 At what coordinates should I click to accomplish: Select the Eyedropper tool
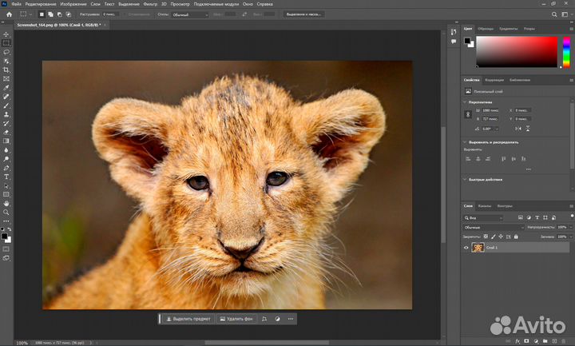6,88
